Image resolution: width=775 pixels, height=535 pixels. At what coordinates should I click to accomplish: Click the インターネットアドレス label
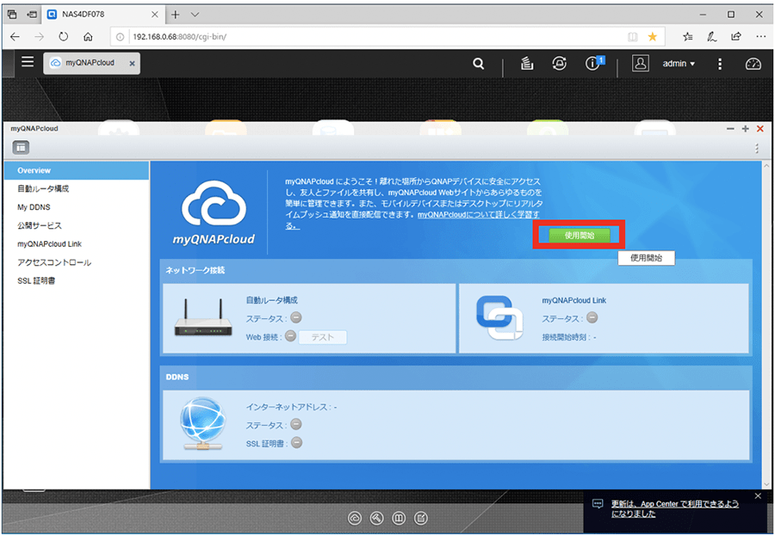click(x=288, y=407)
